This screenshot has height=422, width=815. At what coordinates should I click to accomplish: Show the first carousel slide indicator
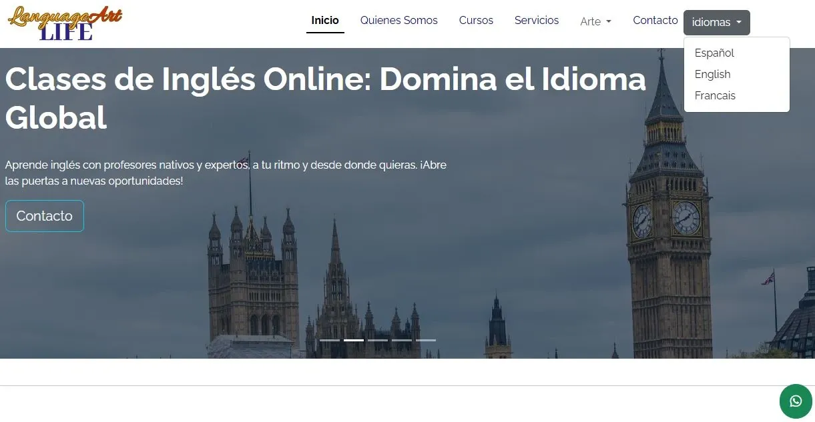point(330,340)
